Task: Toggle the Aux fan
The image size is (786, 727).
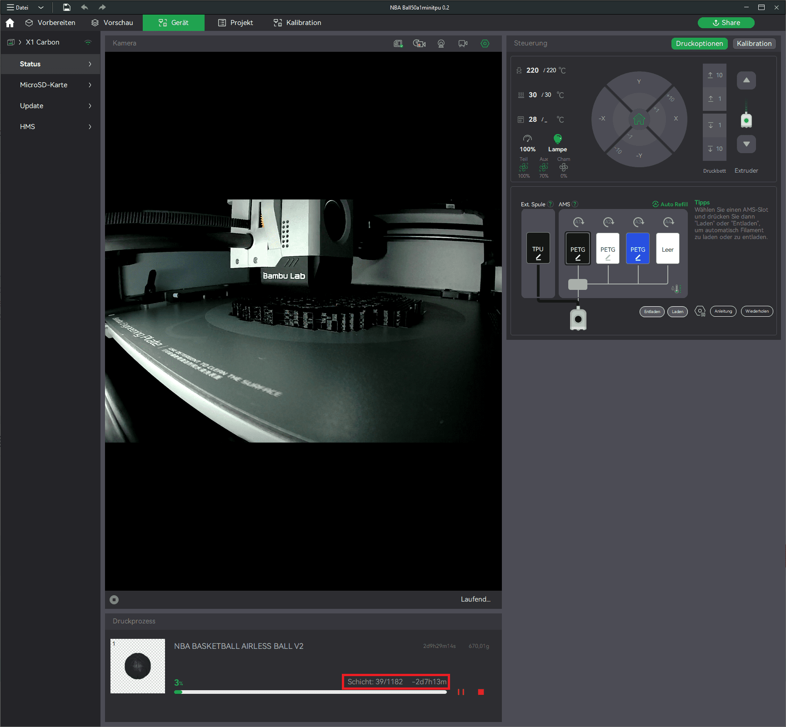Action: click(x=544, y=168)
